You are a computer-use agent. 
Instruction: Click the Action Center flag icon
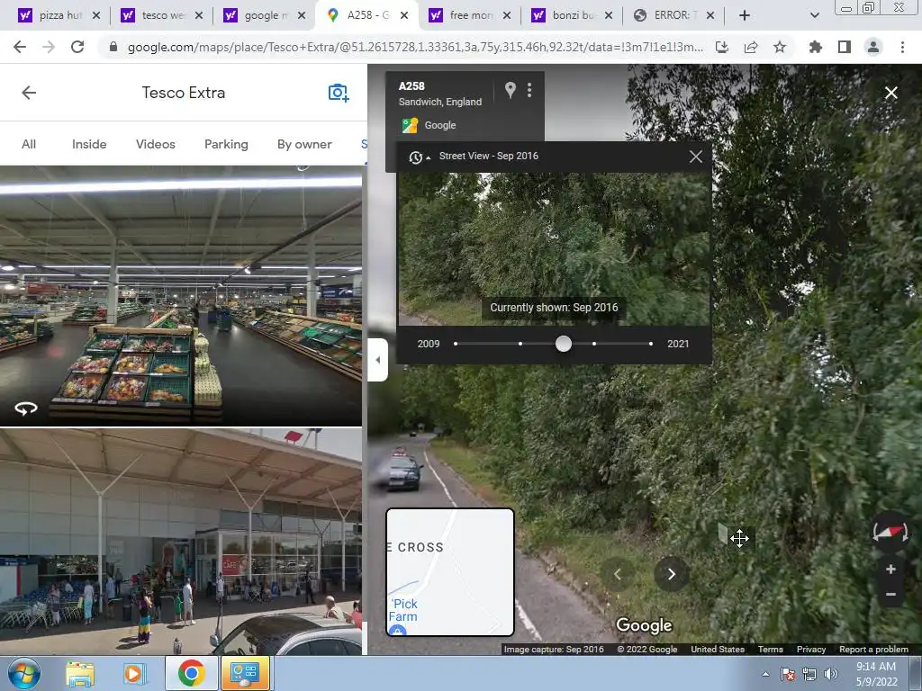tap(788, 674)
